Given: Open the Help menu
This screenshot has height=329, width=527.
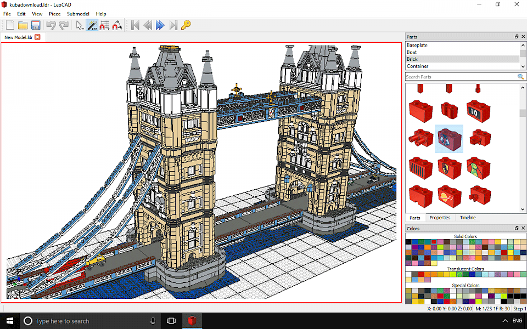Looking at the screenshot, I should pos(101,14).
